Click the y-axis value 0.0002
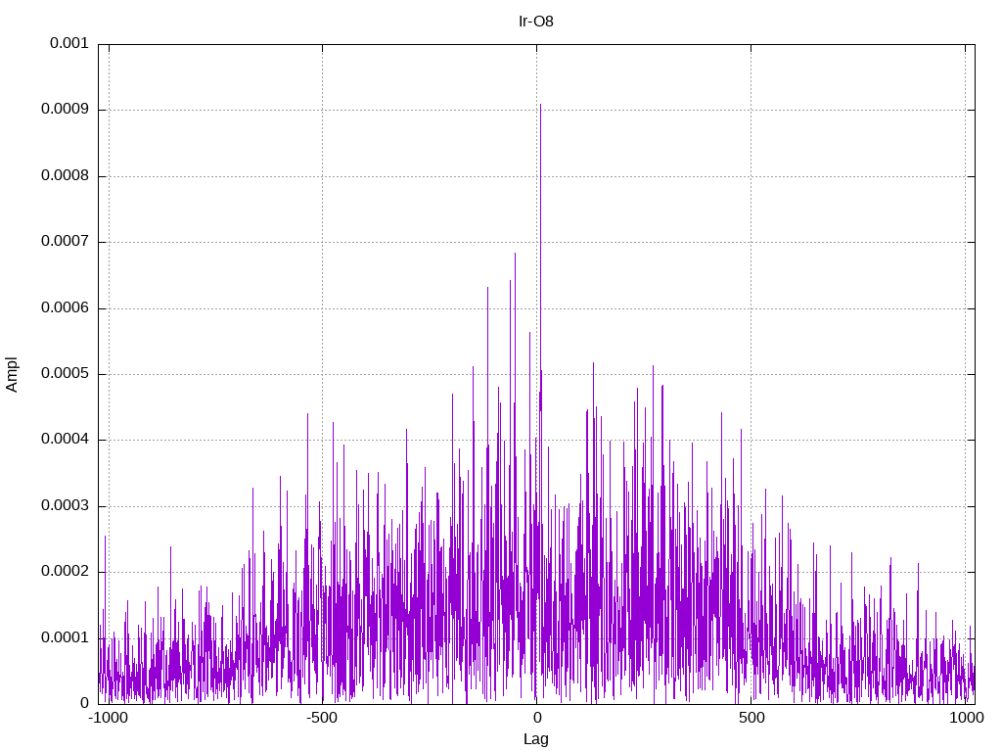The width and height of the screenshot is (1002, 752). pos(66,571)
